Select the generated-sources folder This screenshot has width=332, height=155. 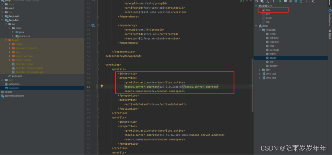point(26,48)
